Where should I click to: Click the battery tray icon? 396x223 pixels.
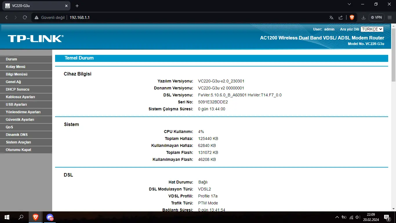[344, 217]
